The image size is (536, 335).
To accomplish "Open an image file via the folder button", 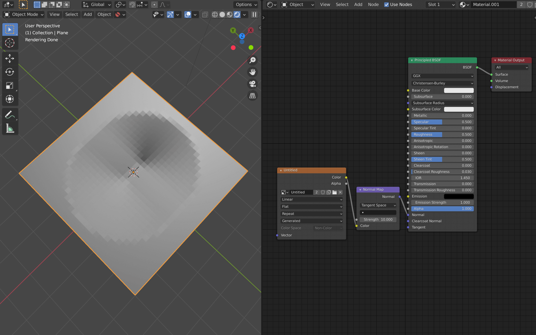I will 334,192.
